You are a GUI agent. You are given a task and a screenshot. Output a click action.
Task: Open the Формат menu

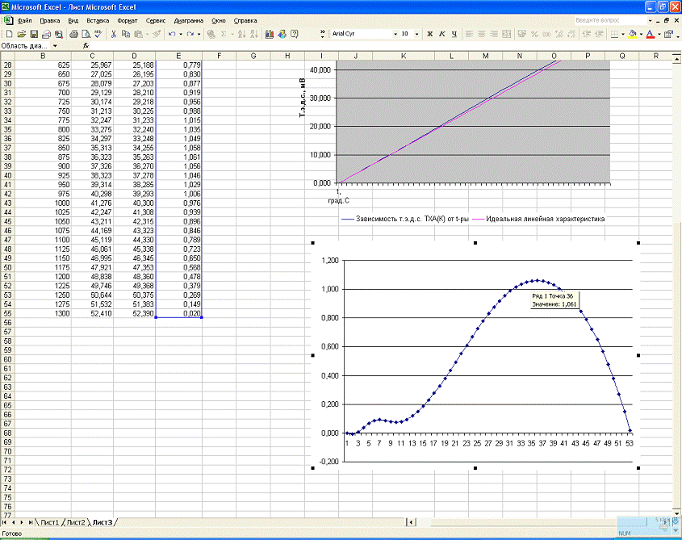pyautogui.click(x=127, y=19)
